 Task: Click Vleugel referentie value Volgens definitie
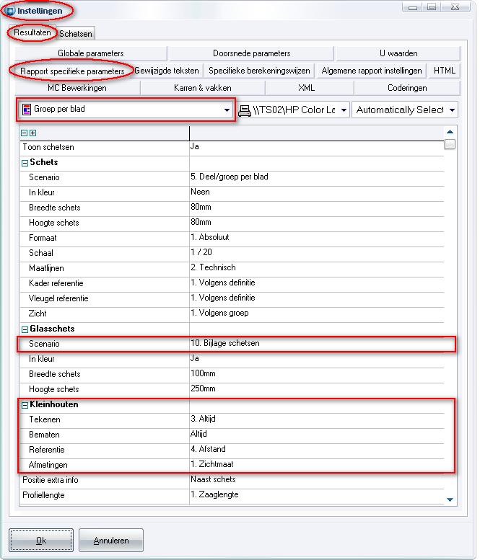(x=222, y=298)
